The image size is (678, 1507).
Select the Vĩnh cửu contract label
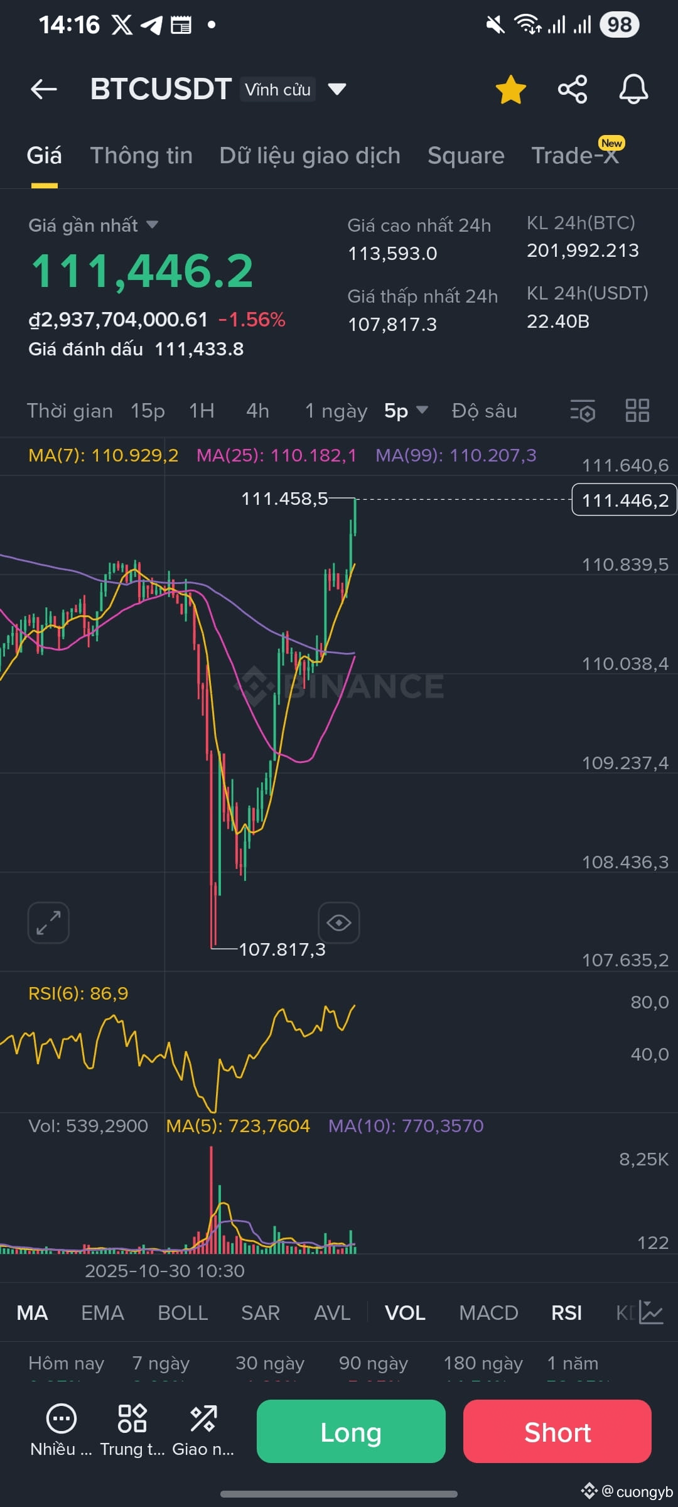277,89
